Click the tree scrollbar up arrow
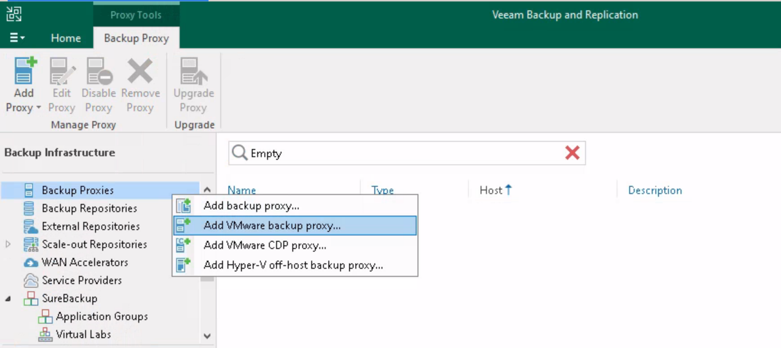Screen dimensions: 781x348 point(207,190)
